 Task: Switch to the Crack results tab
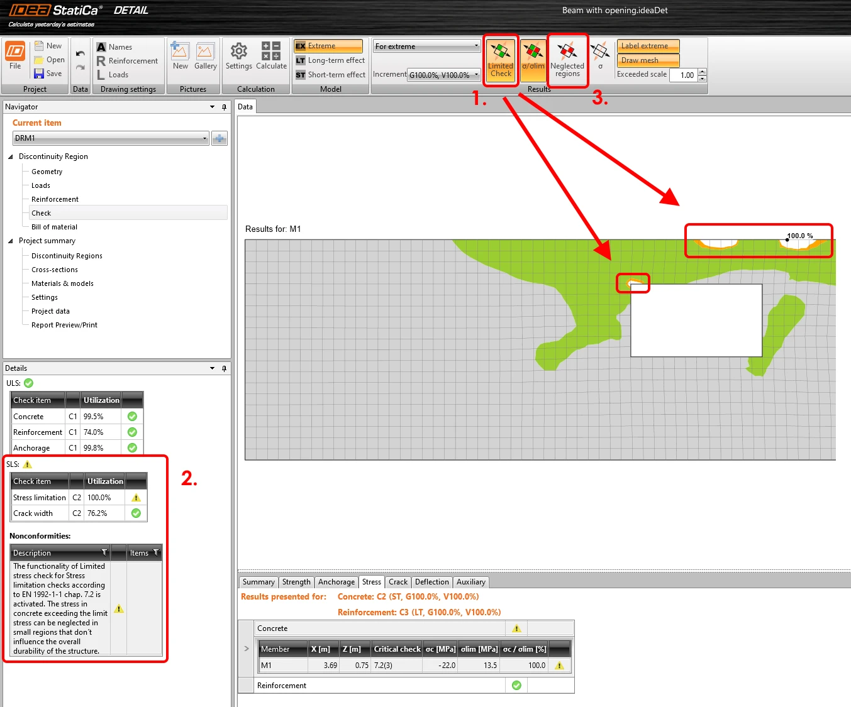click(398, 582)
